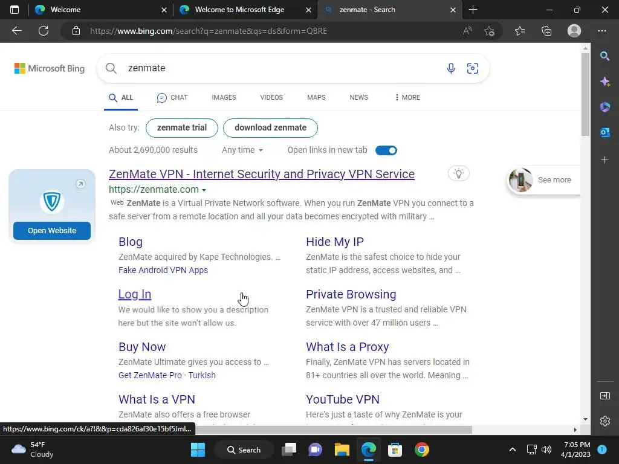Activate Read aloud icon in address bar
Image resolution: width=619 pixels, height=464 pixels.
coord(467,31)
